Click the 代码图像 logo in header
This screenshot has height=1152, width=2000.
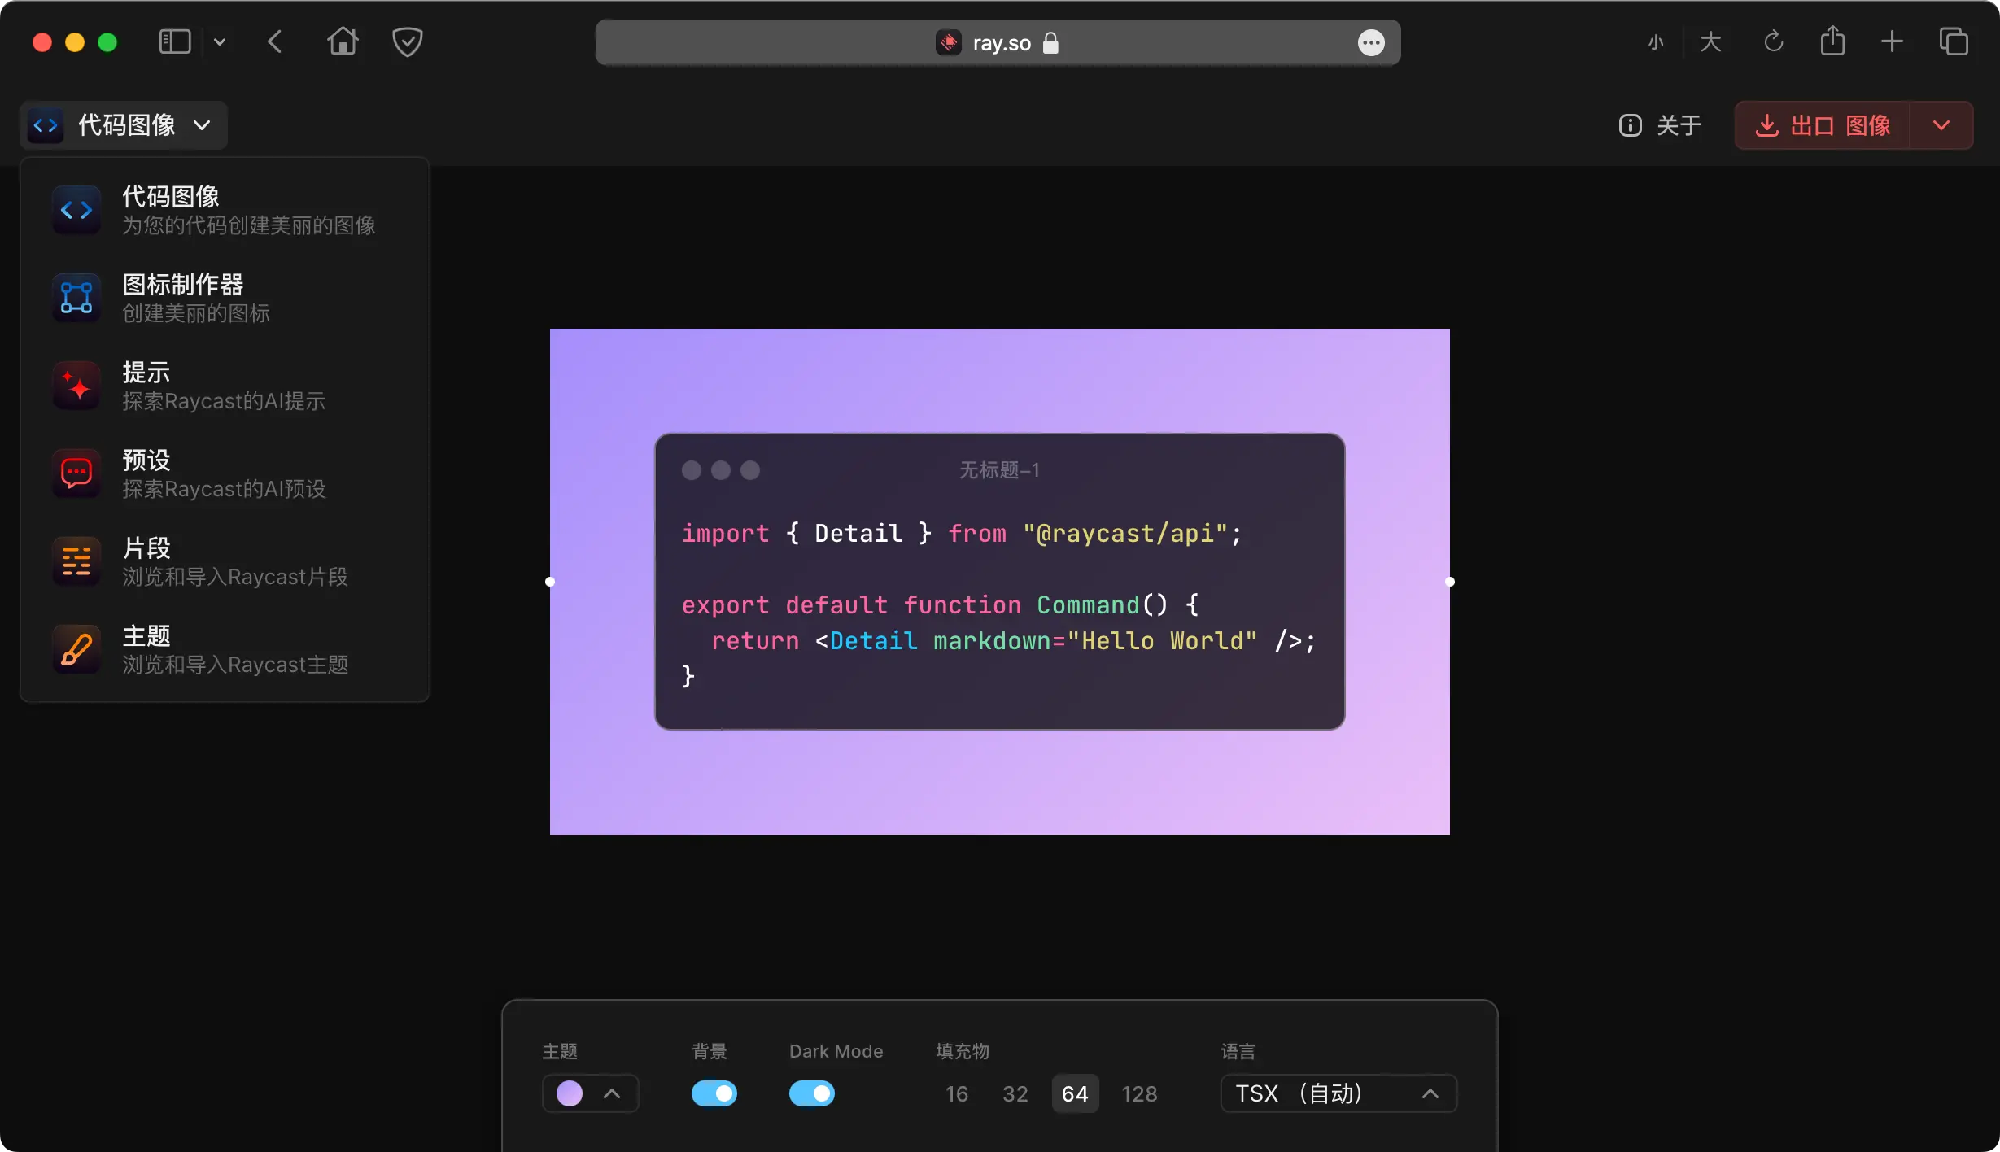46,125
